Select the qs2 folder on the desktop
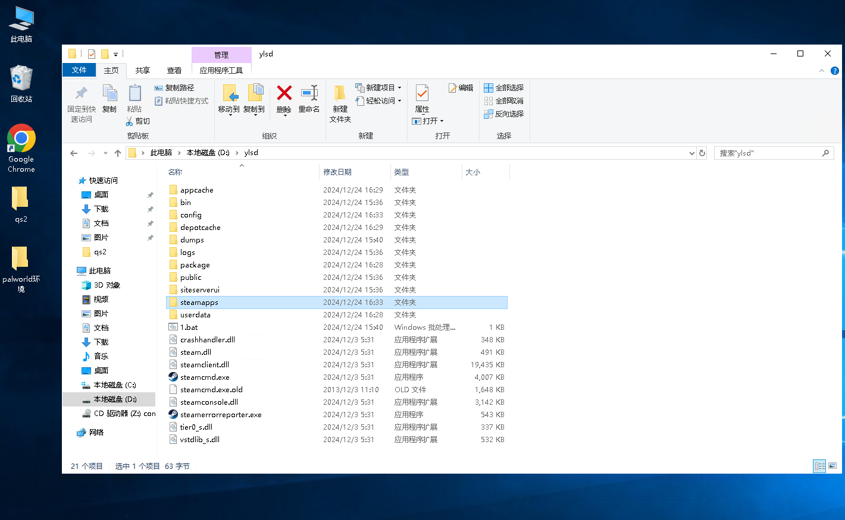 (x=21, y=204)
